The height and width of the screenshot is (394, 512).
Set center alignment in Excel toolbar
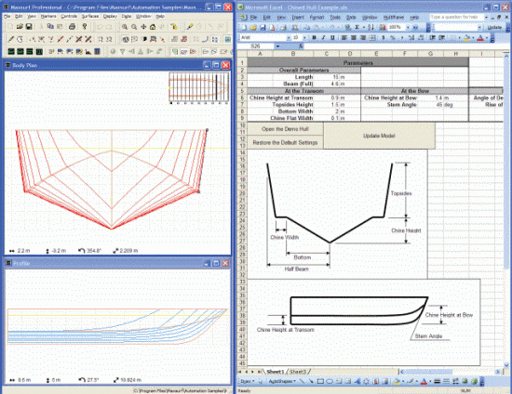[x=354, y=38]
